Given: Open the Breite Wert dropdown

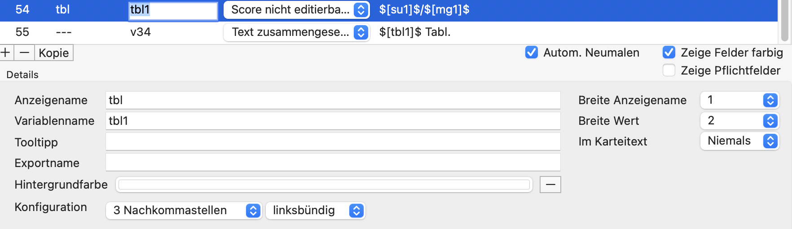Looking at the screenshot, I should click(x=739, y=121).
